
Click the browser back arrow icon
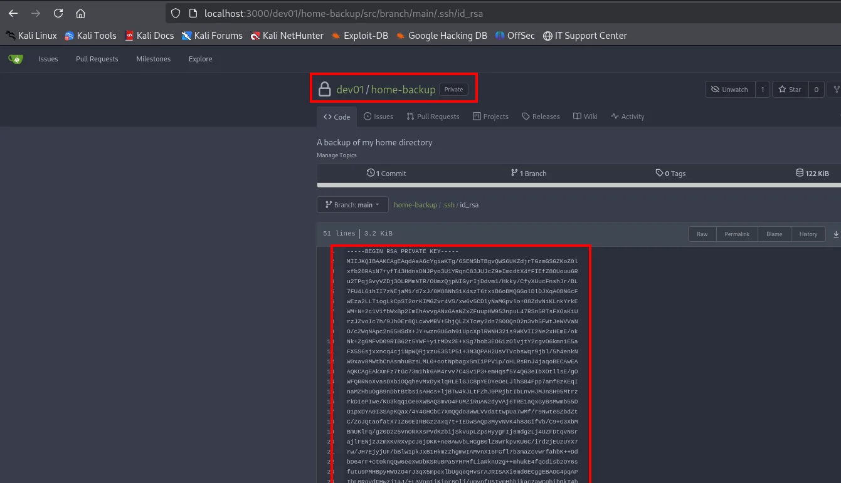point(13,13)
